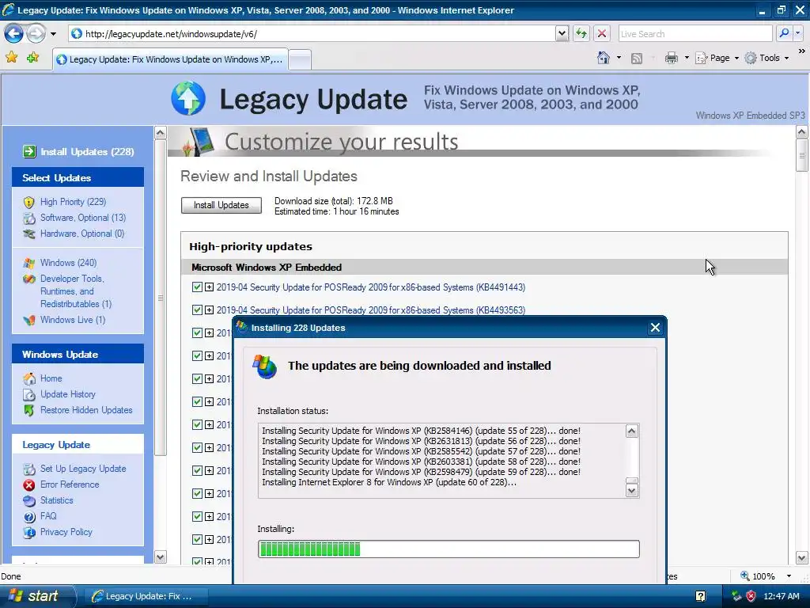Open the Page menu
Screen dimensions: 810x608
[x=717, y=58]
